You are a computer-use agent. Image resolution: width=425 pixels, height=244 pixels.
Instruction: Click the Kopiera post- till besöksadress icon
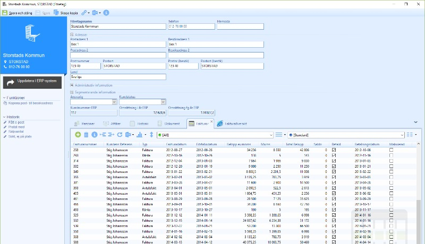coord(5,103)
